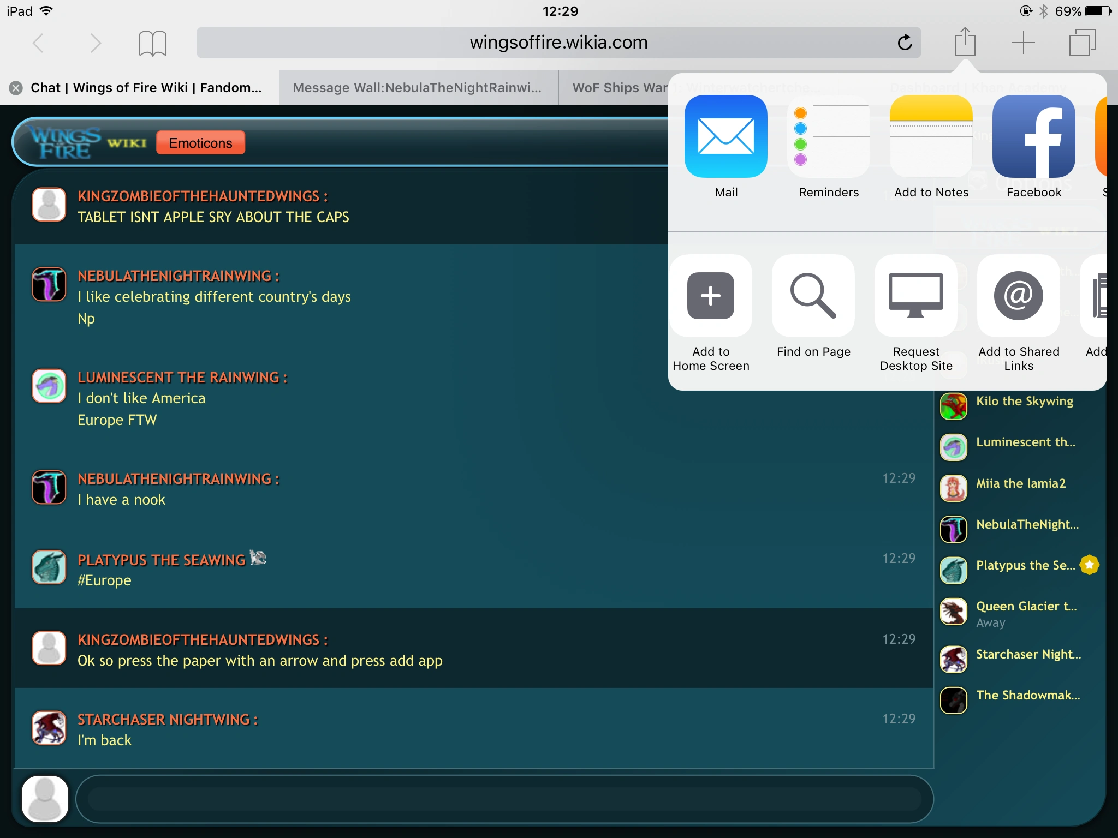
Task: Reload the page with refresh arrow
Action: (x=905, y=43)
